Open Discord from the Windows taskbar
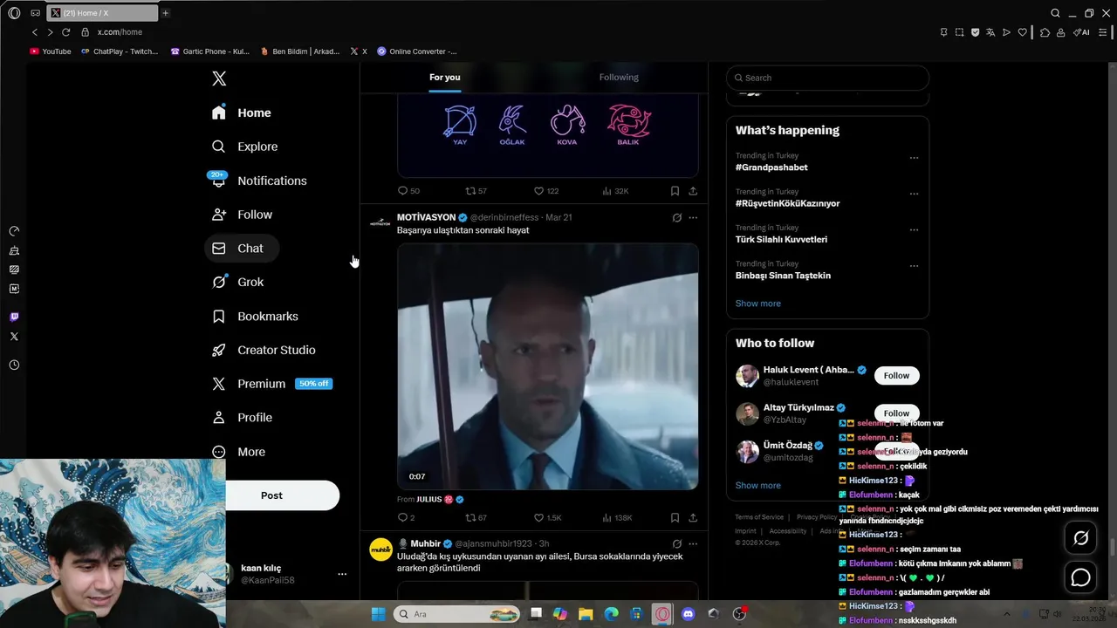The width and height of the screenshot is (1117, 628). click(x=688, y=614)
